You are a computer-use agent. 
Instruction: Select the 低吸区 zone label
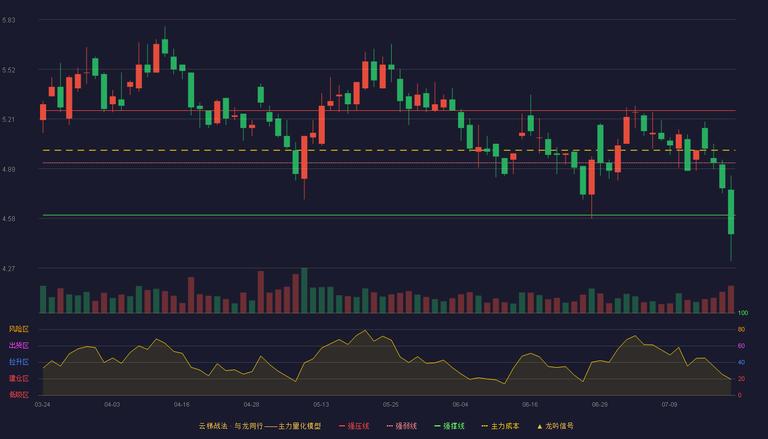tap(19, 395)
